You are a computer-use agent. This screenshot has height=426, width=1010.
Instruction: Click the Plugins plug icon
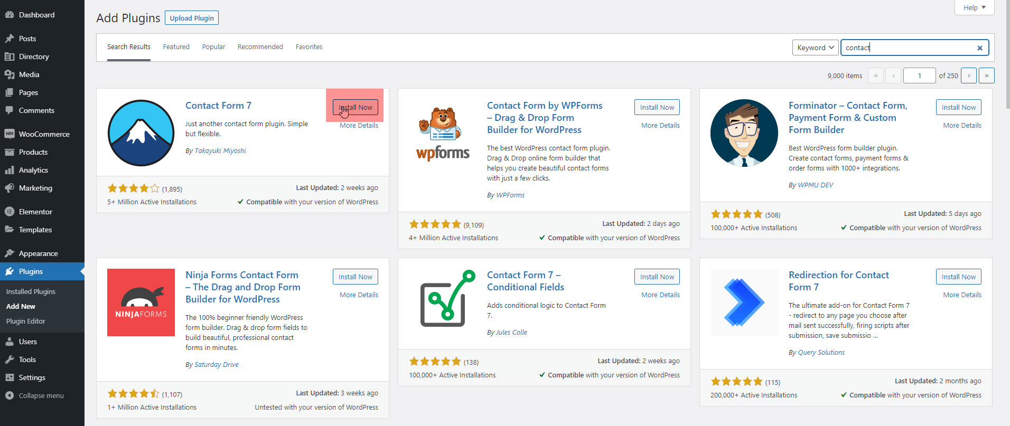click(x=9, y=271)
